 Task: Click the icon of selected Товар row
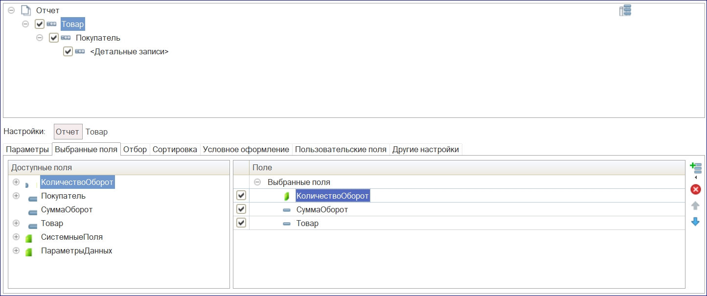(287, 224)
